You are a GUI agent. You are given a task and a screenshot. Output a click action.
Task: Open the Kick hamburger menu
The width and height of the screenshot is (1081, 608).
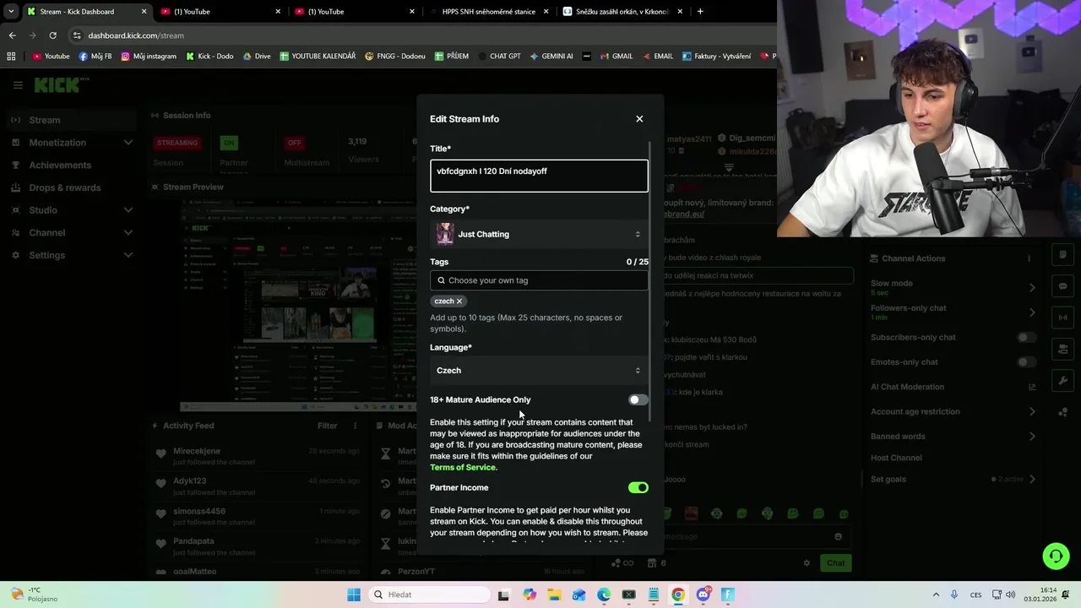coord(18,85)
